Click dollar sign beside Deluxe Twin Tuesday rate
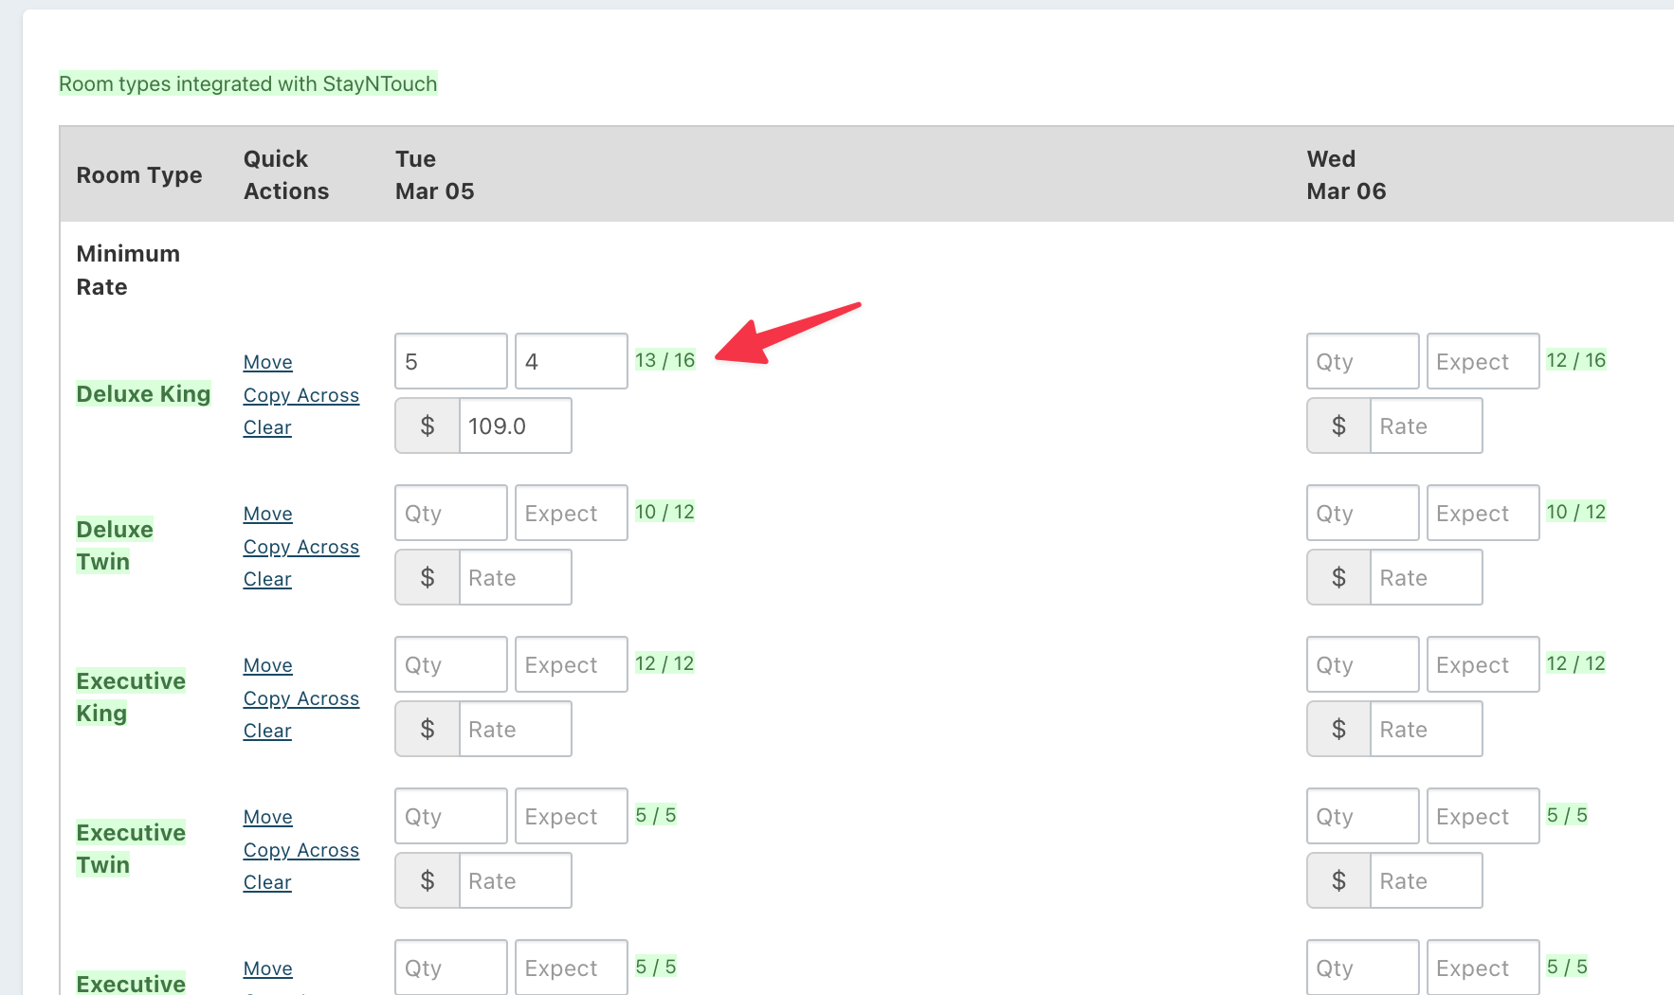The image size is (1674, 995). pyautogui.click(x=428, y=577)
